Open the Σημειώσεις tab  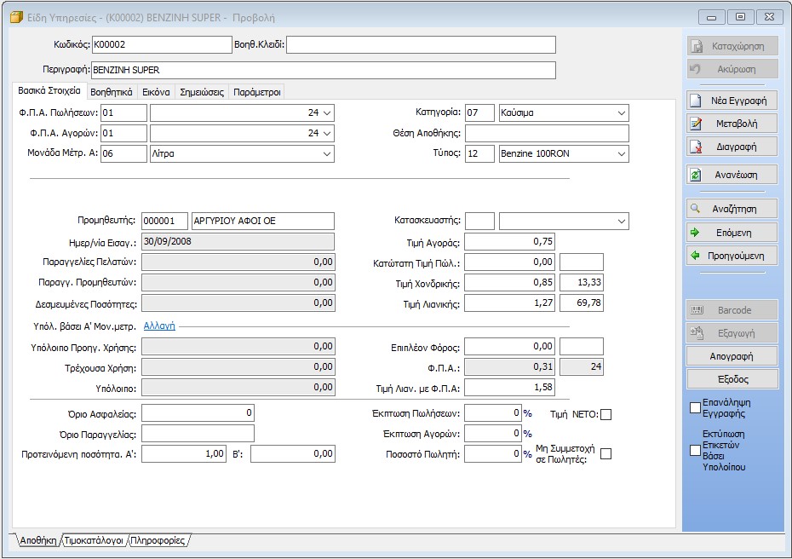202,92
